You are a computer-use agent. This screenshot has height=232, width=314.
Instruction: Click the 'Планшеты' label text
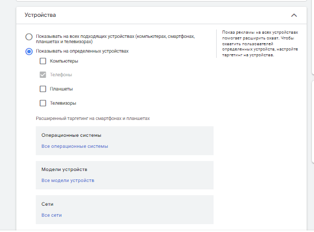click(x=62, y=89)
